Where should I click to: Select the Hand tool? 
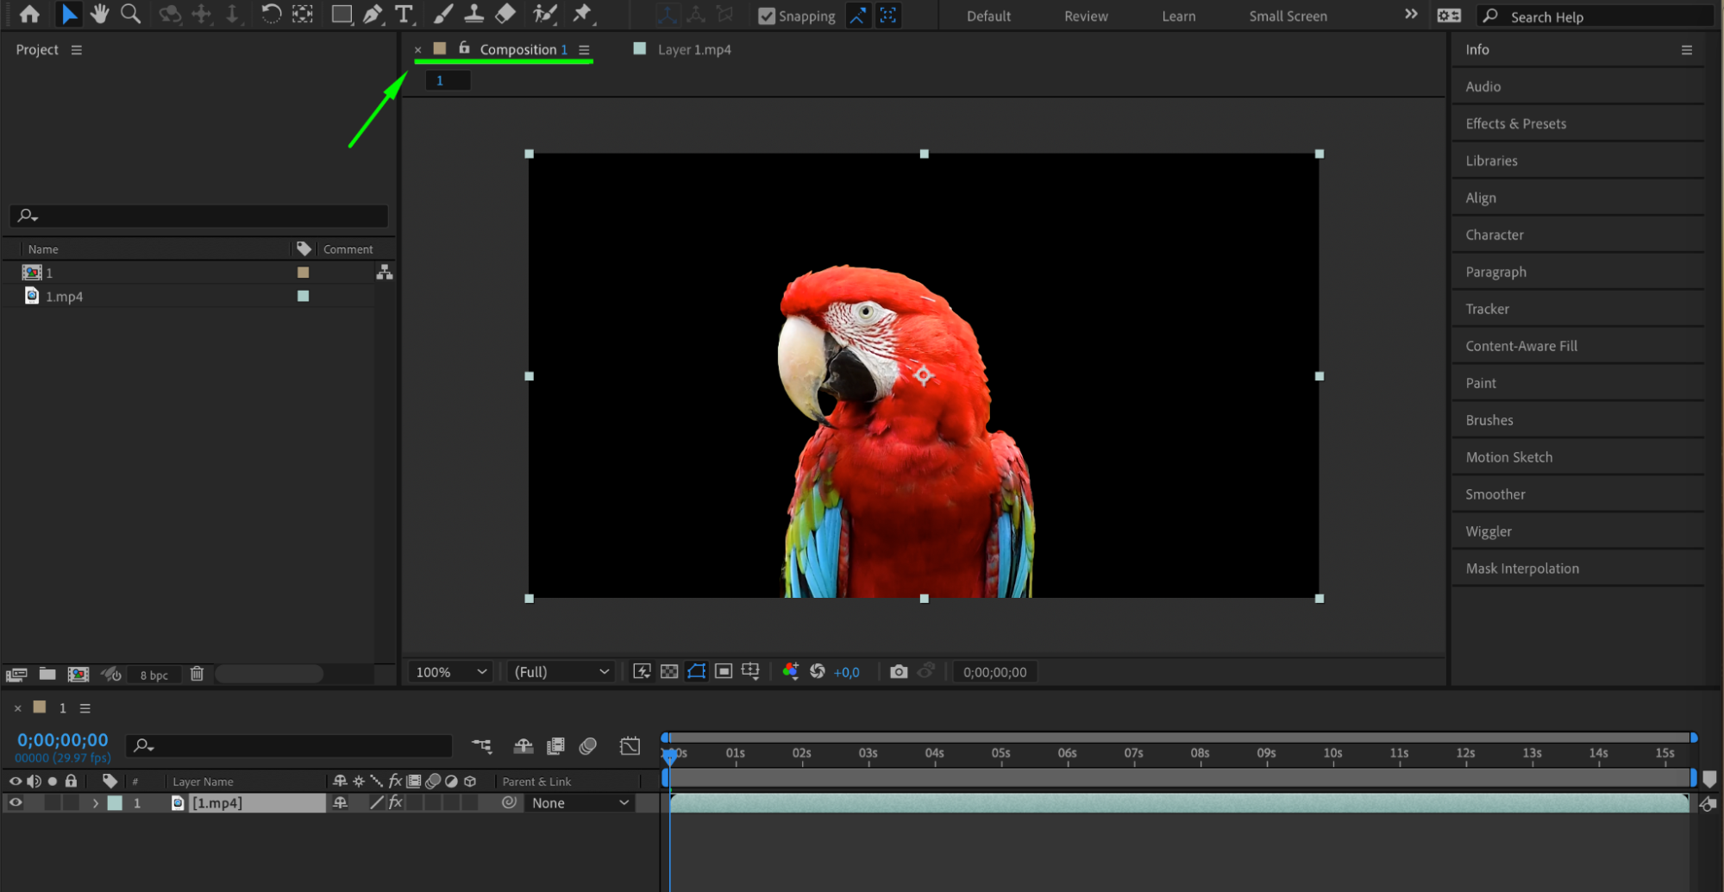(x=100, y=14)
